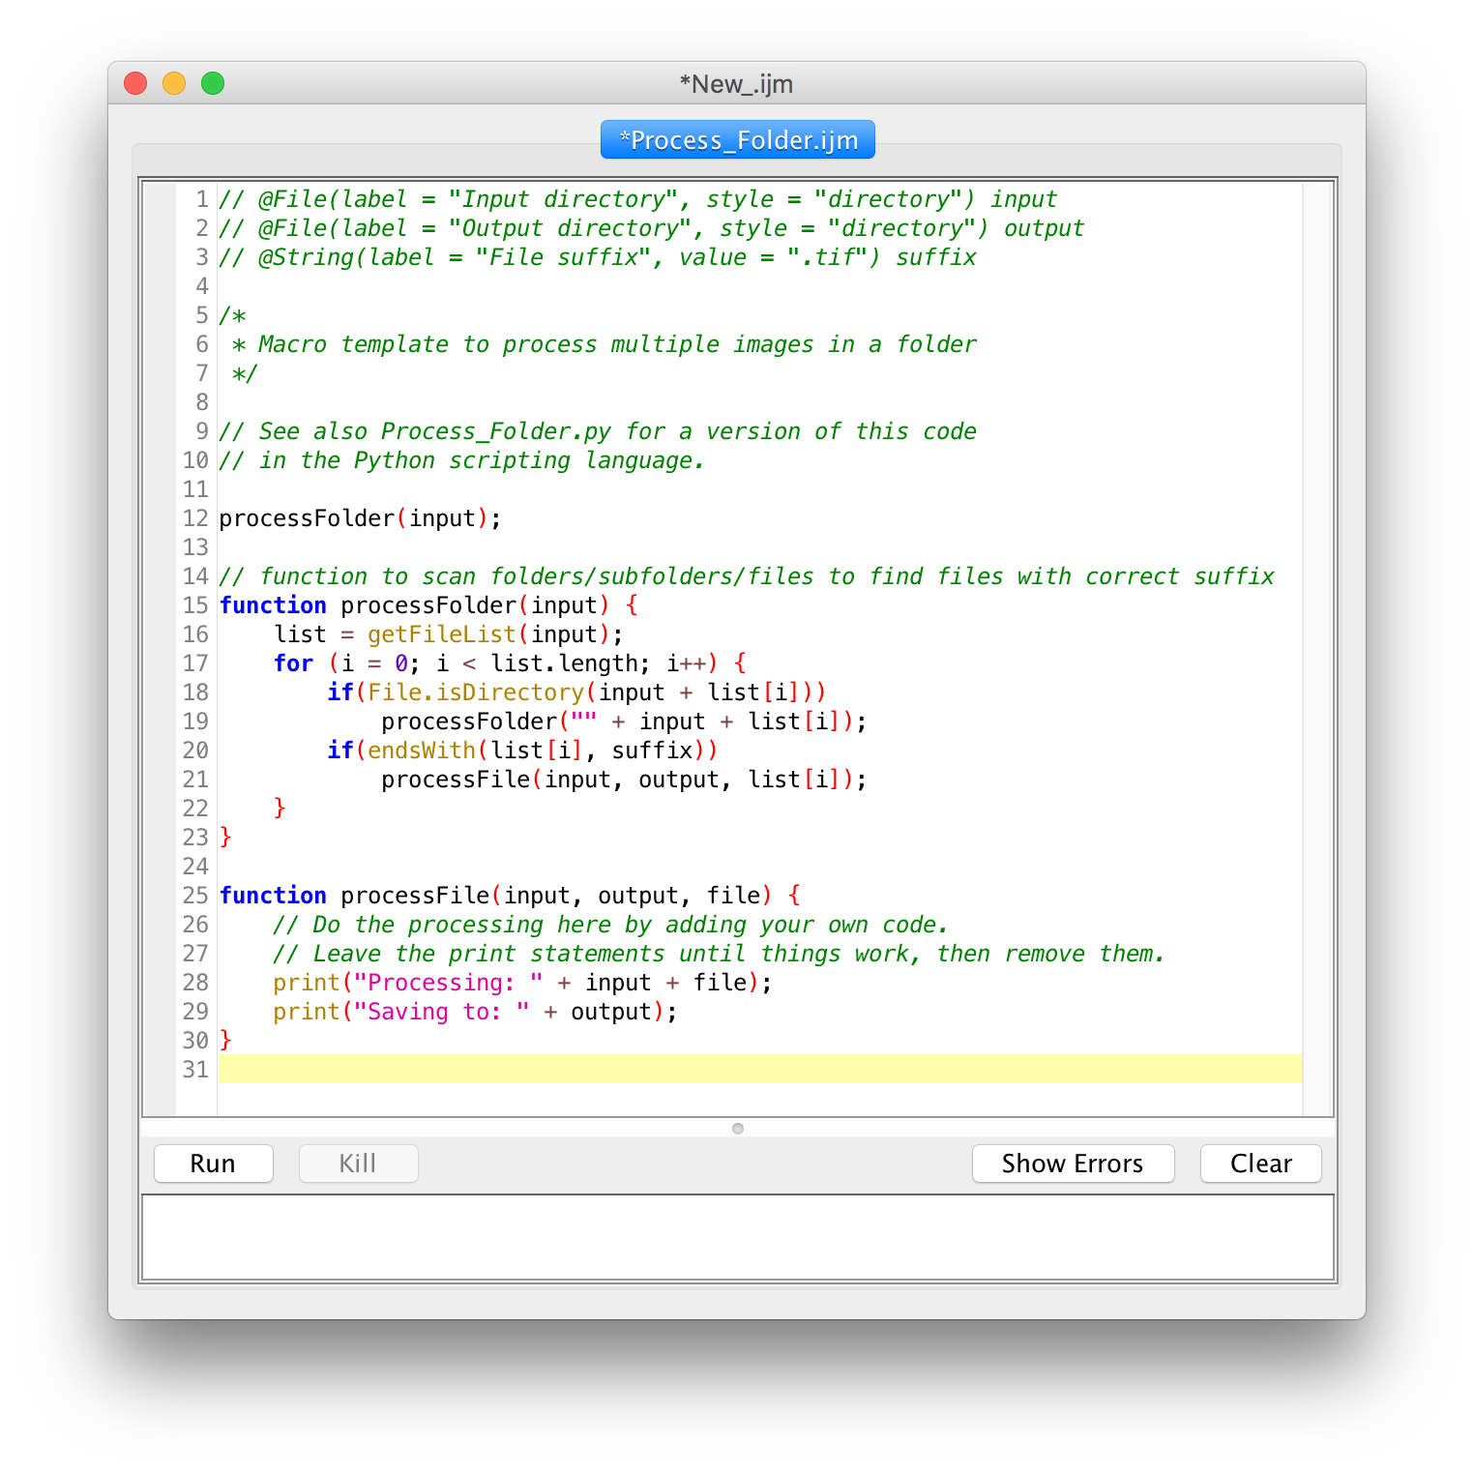Place cursor on highlighted line 31
The width and height of the screenshot is (1474, 1474).
[759, 1069]
